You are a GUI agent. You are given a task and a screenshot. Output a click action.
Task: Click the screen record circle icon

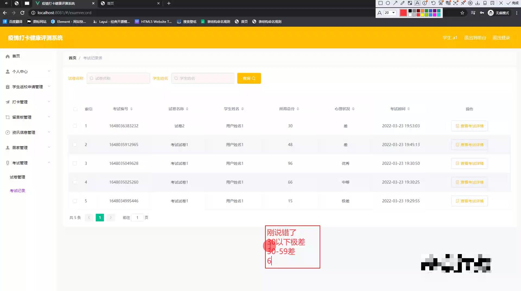470,3
